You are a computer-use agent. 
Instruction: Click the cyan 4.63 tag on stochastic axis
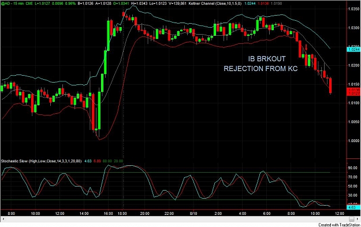click(353, 207)
